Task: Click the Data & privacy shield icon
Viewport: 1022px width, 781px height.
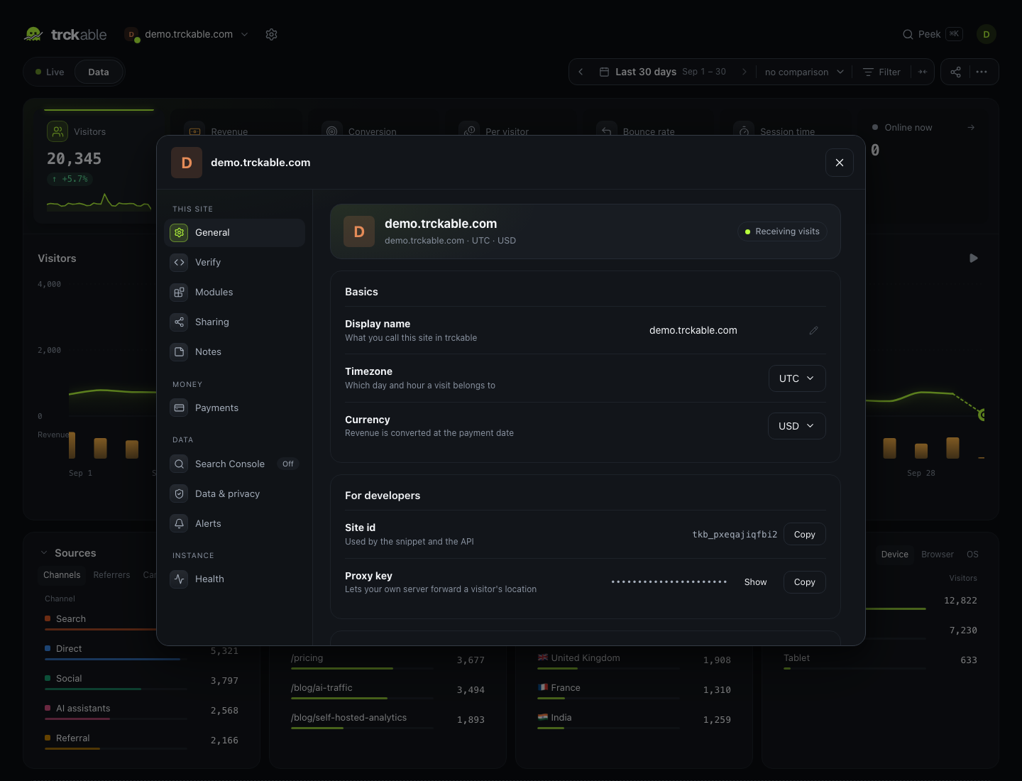Action: coord(180,494)
